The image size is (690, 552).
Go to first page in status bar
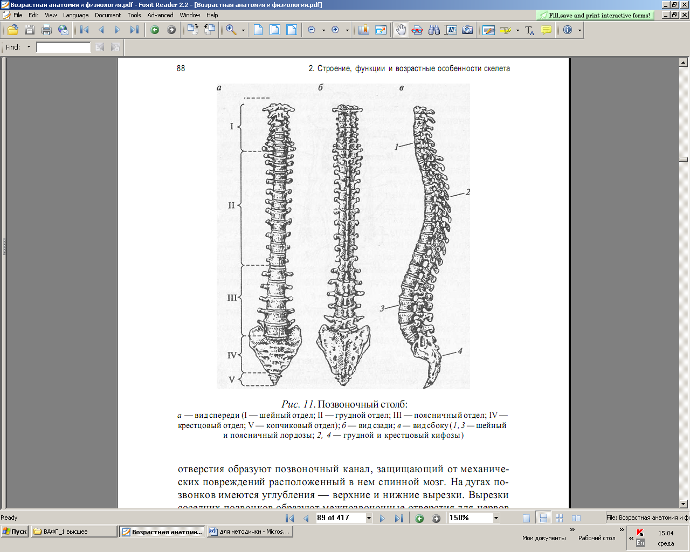click(x=290, y=518)
